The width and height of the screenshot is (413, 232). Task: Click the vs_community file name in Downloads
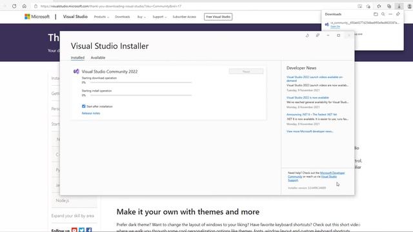[365, 23]
